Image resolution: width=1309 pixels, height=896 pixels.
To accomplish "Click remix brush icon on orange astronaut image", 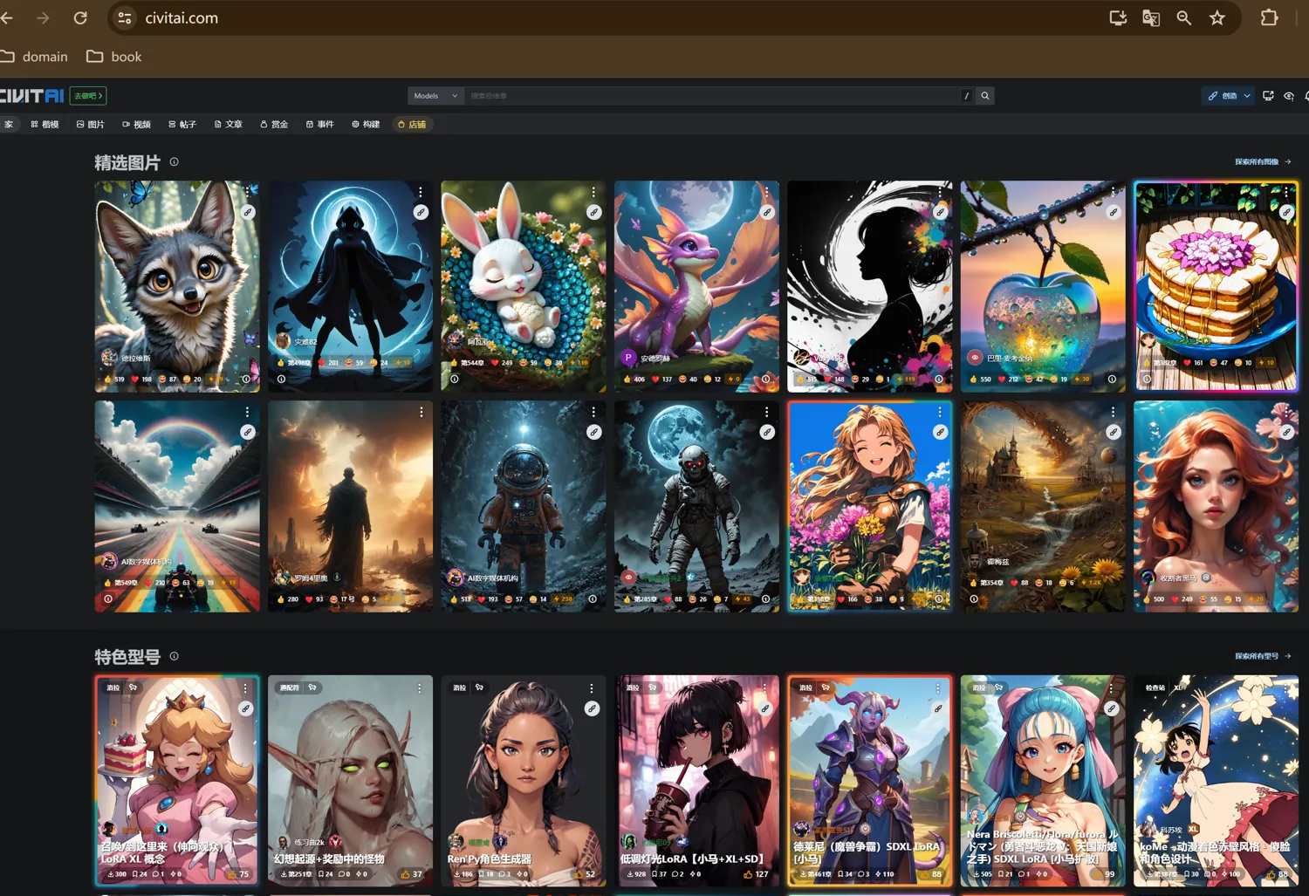I will tap(593, 432).
